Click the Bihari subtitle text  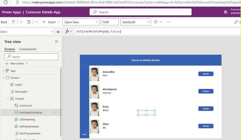click(106, 110)
